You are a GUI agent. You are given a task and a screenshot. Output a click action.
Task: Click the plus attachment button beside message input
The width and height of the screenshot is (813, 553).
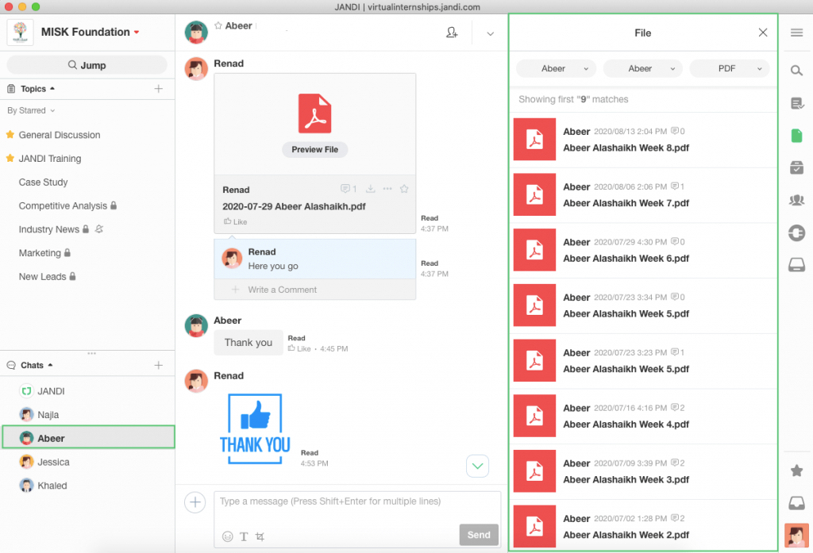click(x=194, y=501)
